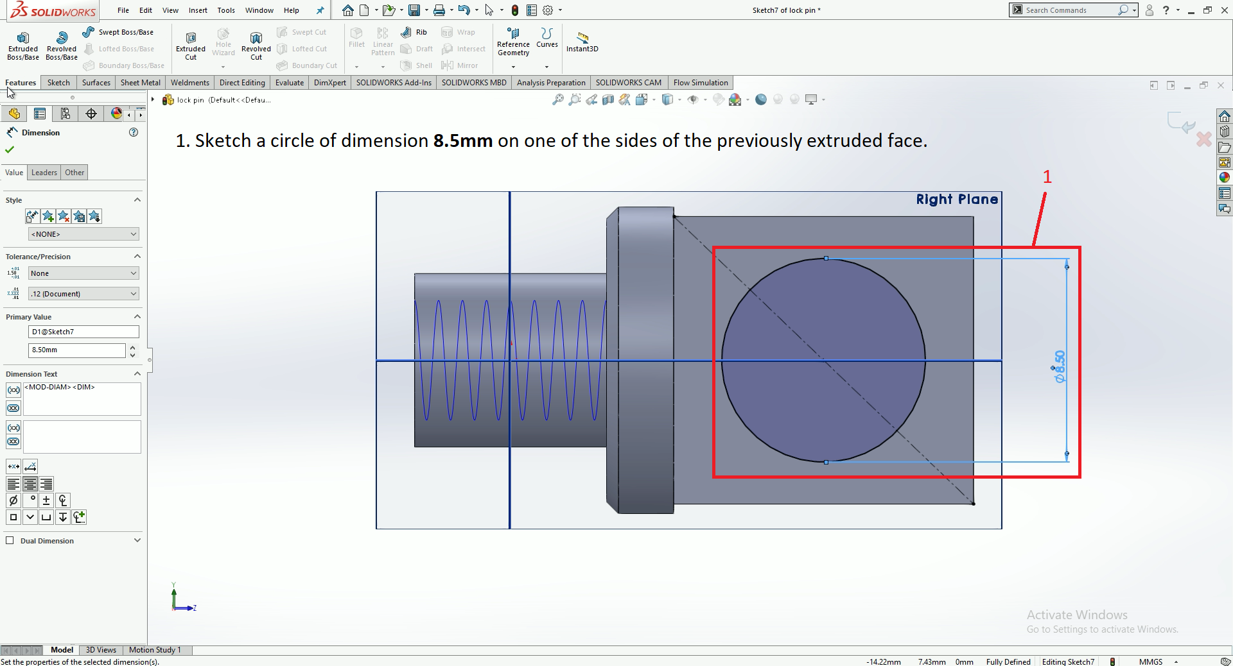Switch to the Leaders tab
This screenshot has width=1233, height=666.
tap(44, 173)
